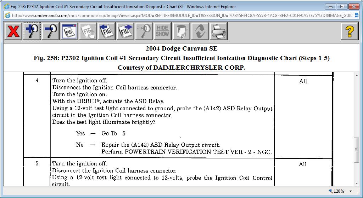Click step number 5 cell
363x198 pixels.
(x=37, y=164)
